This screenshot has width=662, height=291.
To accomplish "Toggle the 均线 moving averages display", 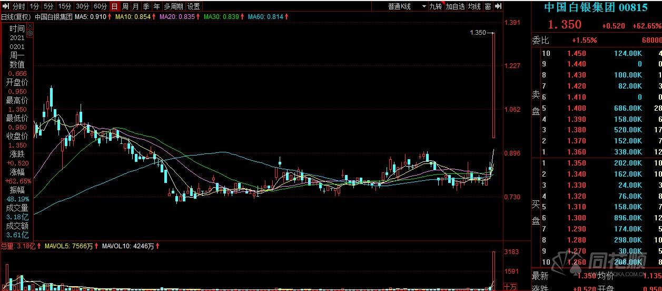I will point(474,6).
